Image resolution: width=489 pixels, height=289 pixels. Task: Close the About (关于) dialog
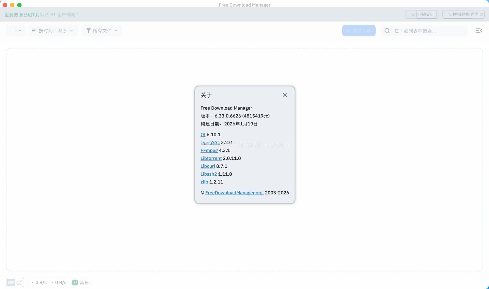(285, 95)
